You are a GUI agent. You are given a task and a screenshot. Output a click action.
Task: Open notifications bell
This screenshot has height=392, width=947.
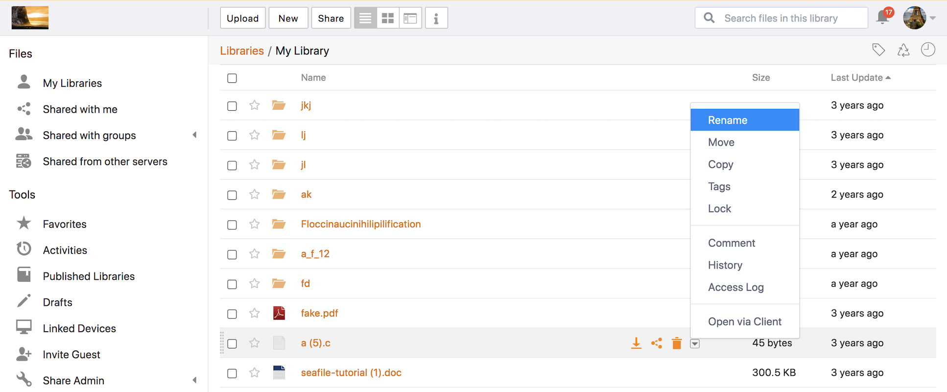coord(883,18)
